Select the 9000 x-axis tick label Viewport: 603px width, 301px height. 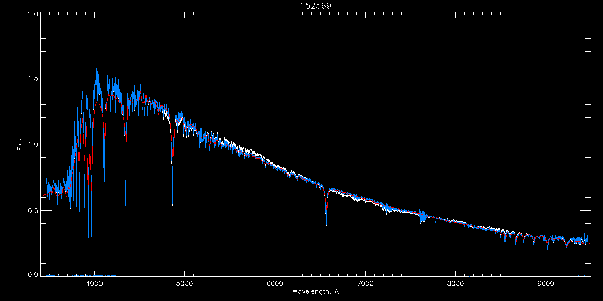[546, 283]
